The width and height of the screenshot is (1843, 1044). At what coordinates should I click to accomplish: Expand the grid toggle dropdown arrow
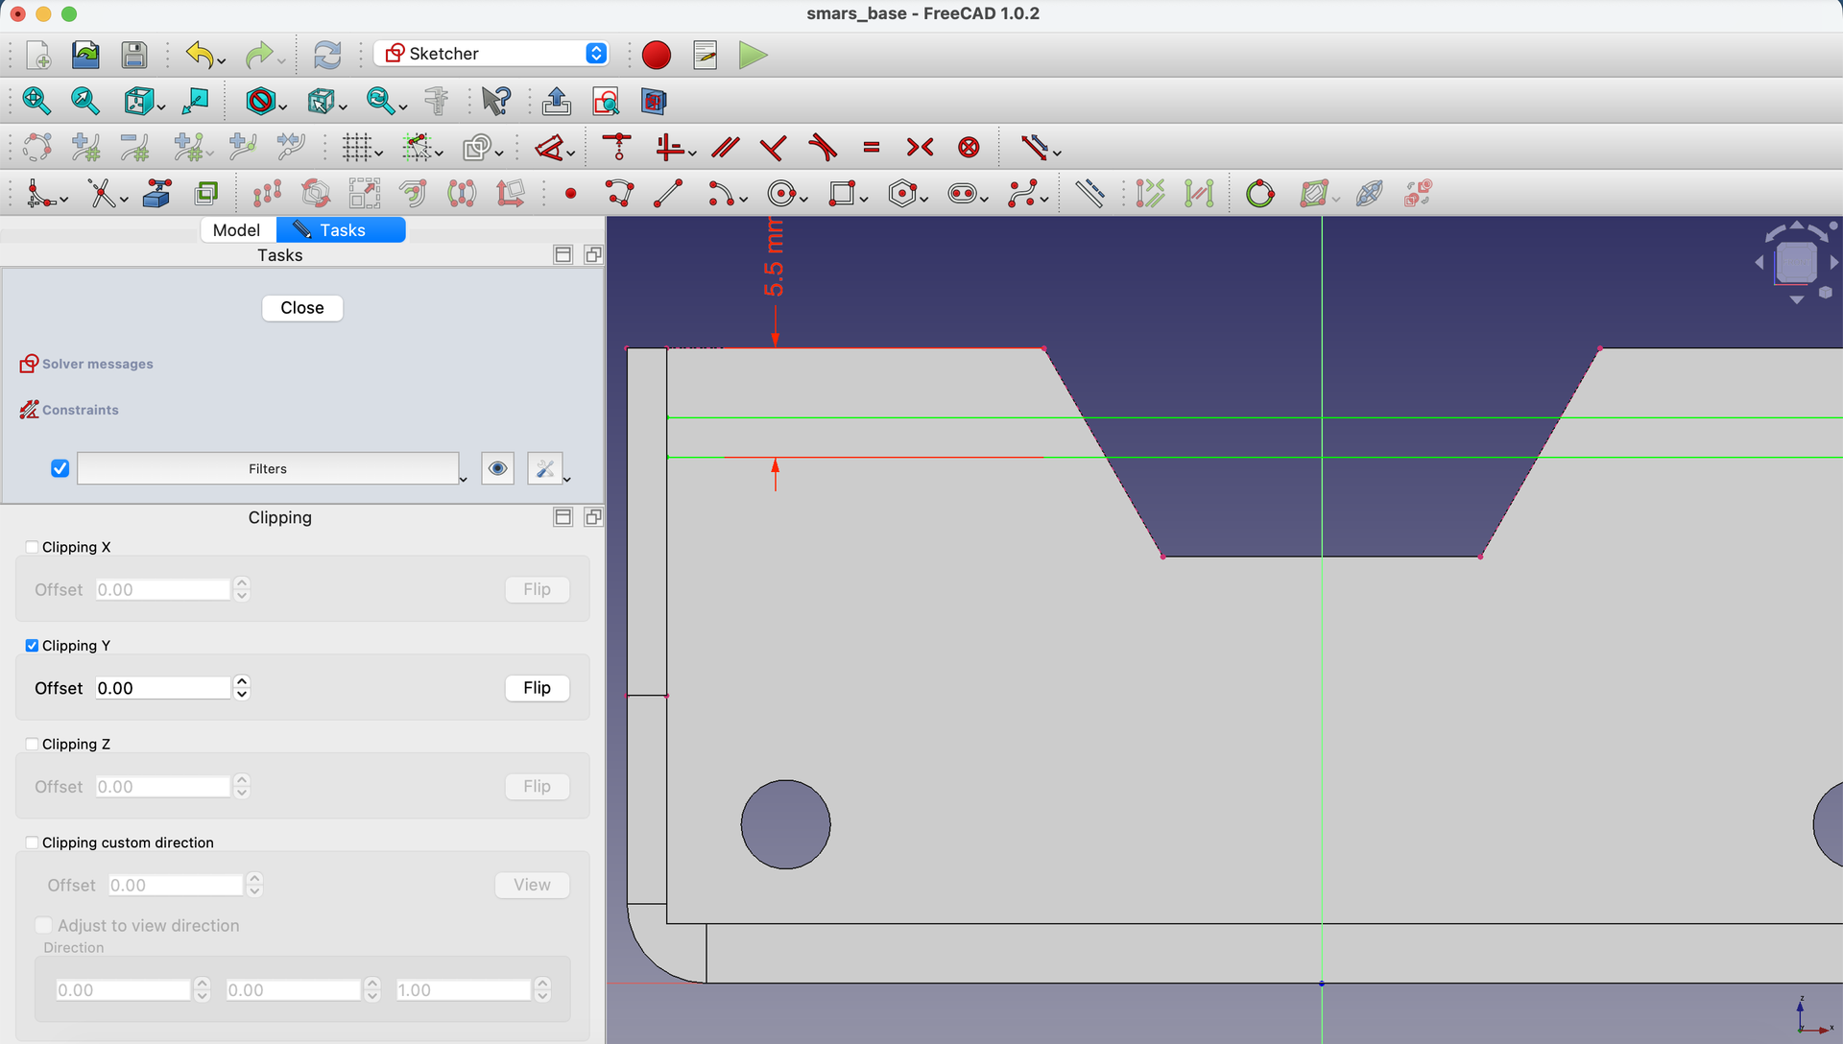click(x=379, y=154)
